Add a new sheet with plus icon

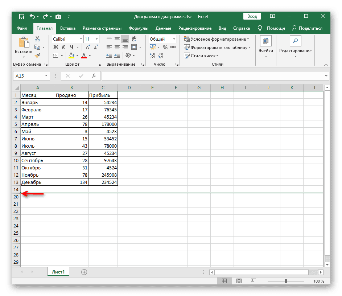click(84, 272)
